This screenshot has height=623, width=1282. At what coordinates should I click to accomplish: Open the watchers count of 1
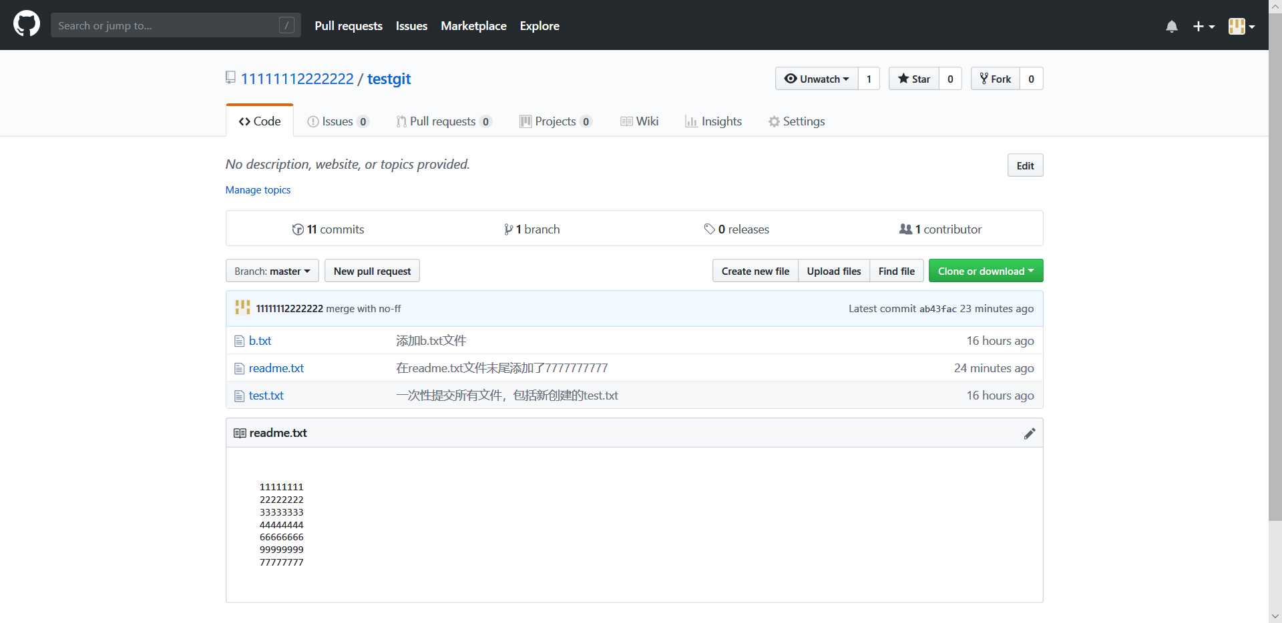pyautogui.click(x=869, y=79)
